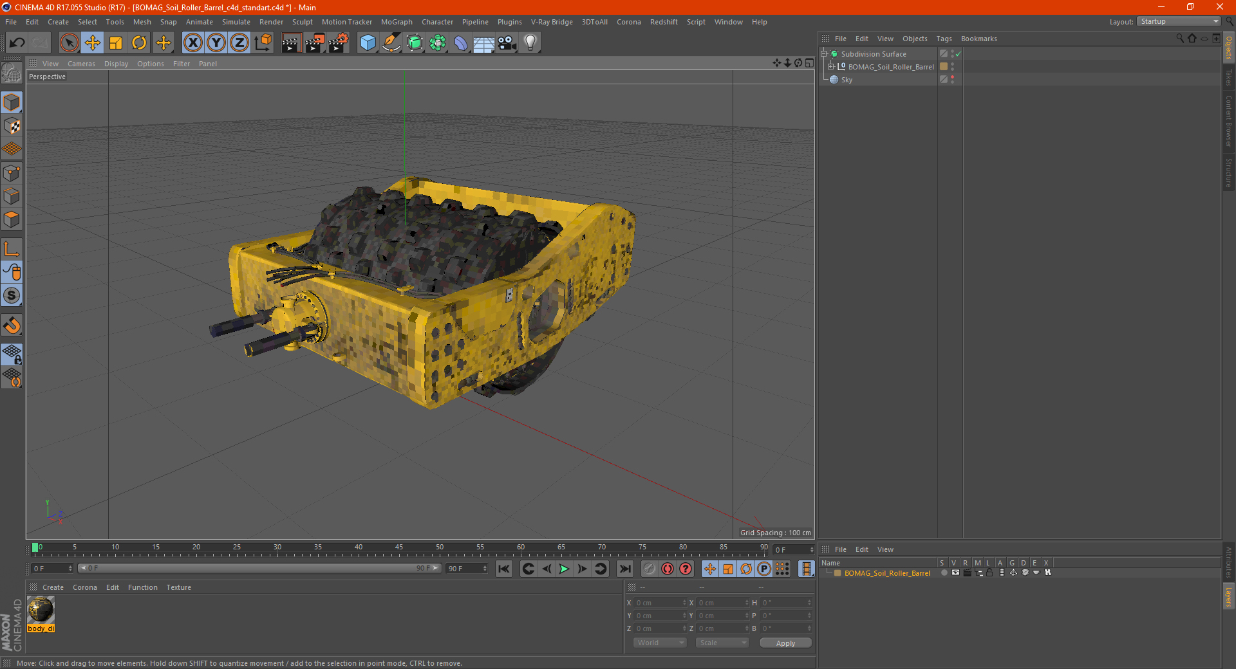1236x669 pixels.
Task: Toggle X axis lock
Action: (192, 43)
